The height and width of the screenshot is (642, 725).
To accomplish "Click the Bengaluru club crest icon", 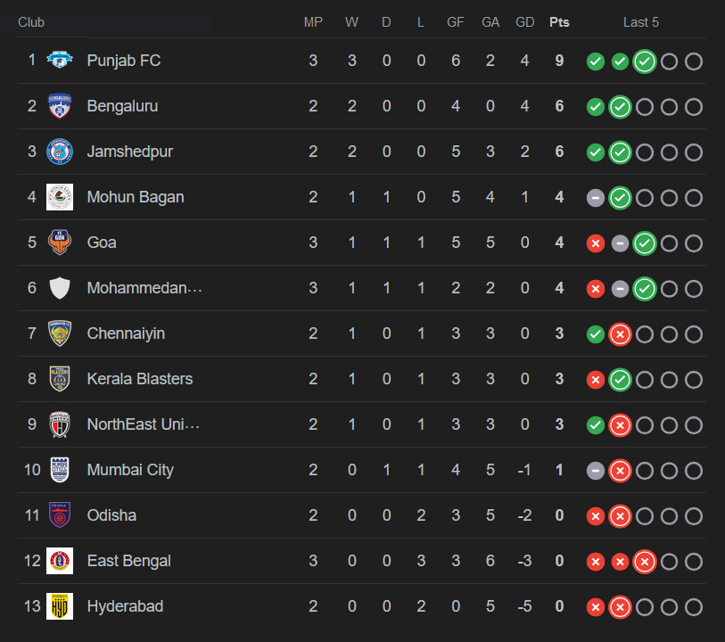I will [60, 106].
